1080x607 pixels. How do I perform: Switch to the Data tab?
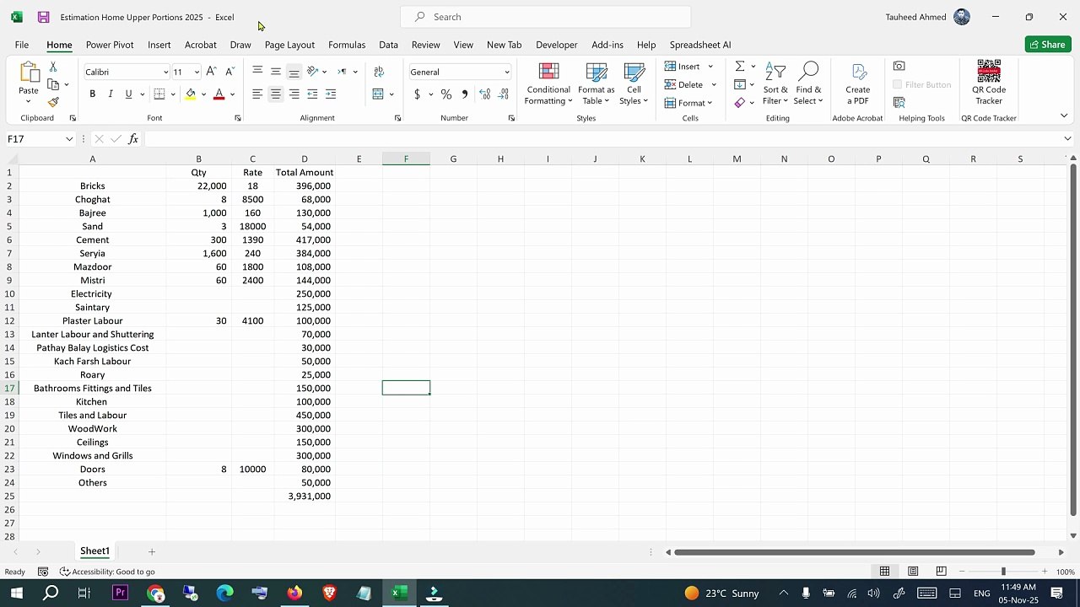click(x=388, y=45)
